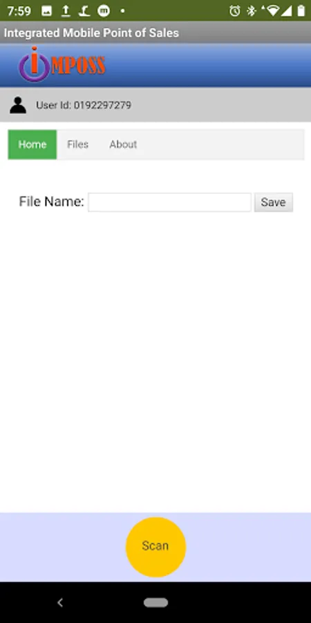Image resolution: width=311 pixels, height=623 pixels.
Task: Click the user profile silhouette icon
Action: (18, 105)
